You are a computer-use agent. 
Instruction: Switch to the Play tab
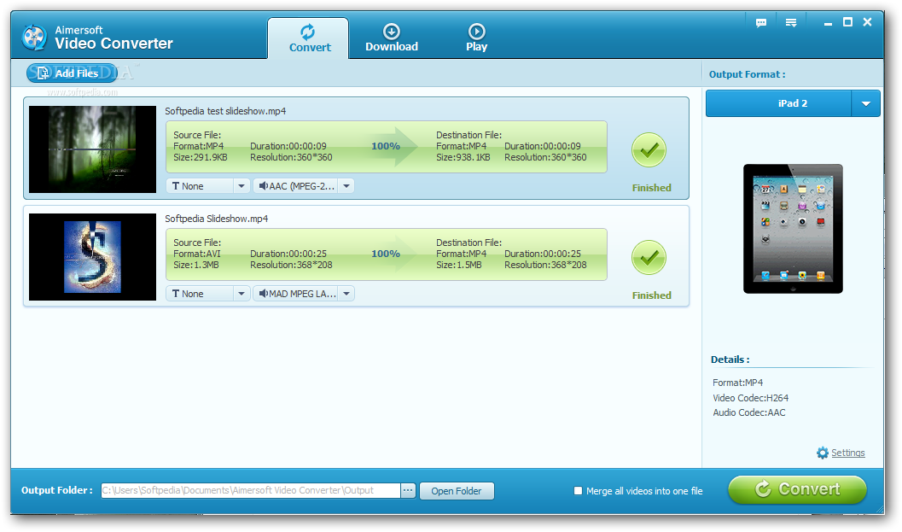[x=476, y=38]
